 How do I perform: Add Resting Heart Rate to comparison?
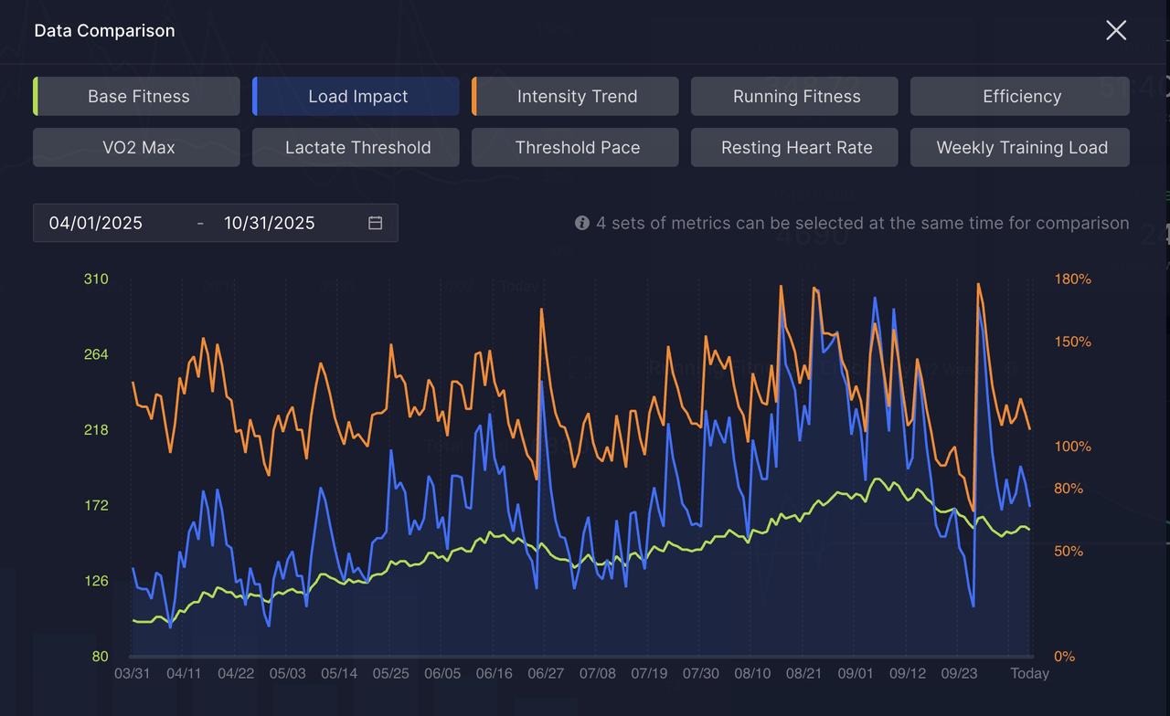(x=795, y=147)
